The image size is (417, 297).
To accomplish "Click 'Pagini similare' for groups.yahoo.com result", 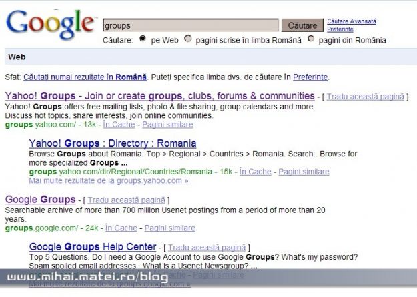I will [x=167, y=125].
